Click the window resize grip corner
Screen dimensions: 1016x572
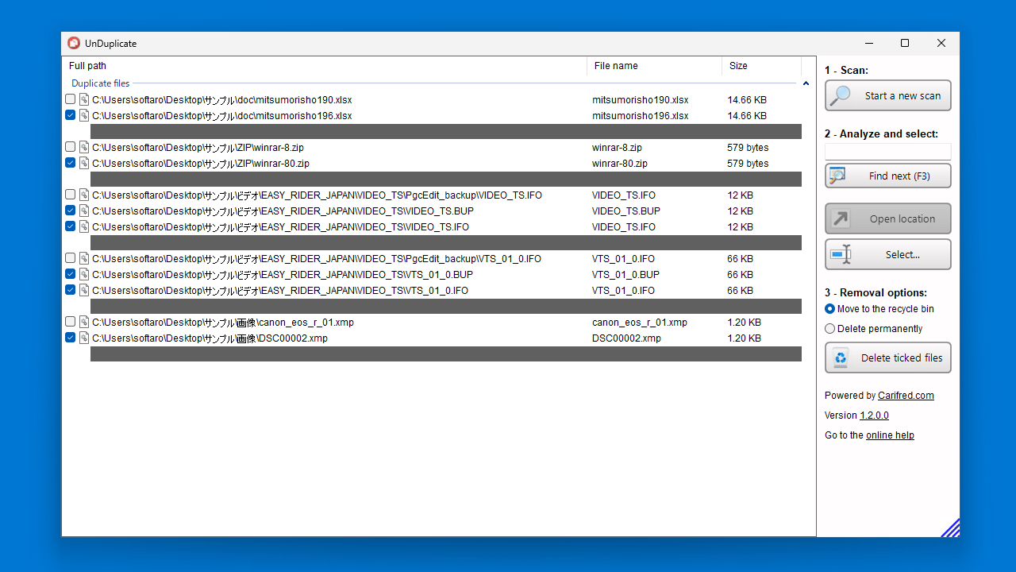point(951,528)
